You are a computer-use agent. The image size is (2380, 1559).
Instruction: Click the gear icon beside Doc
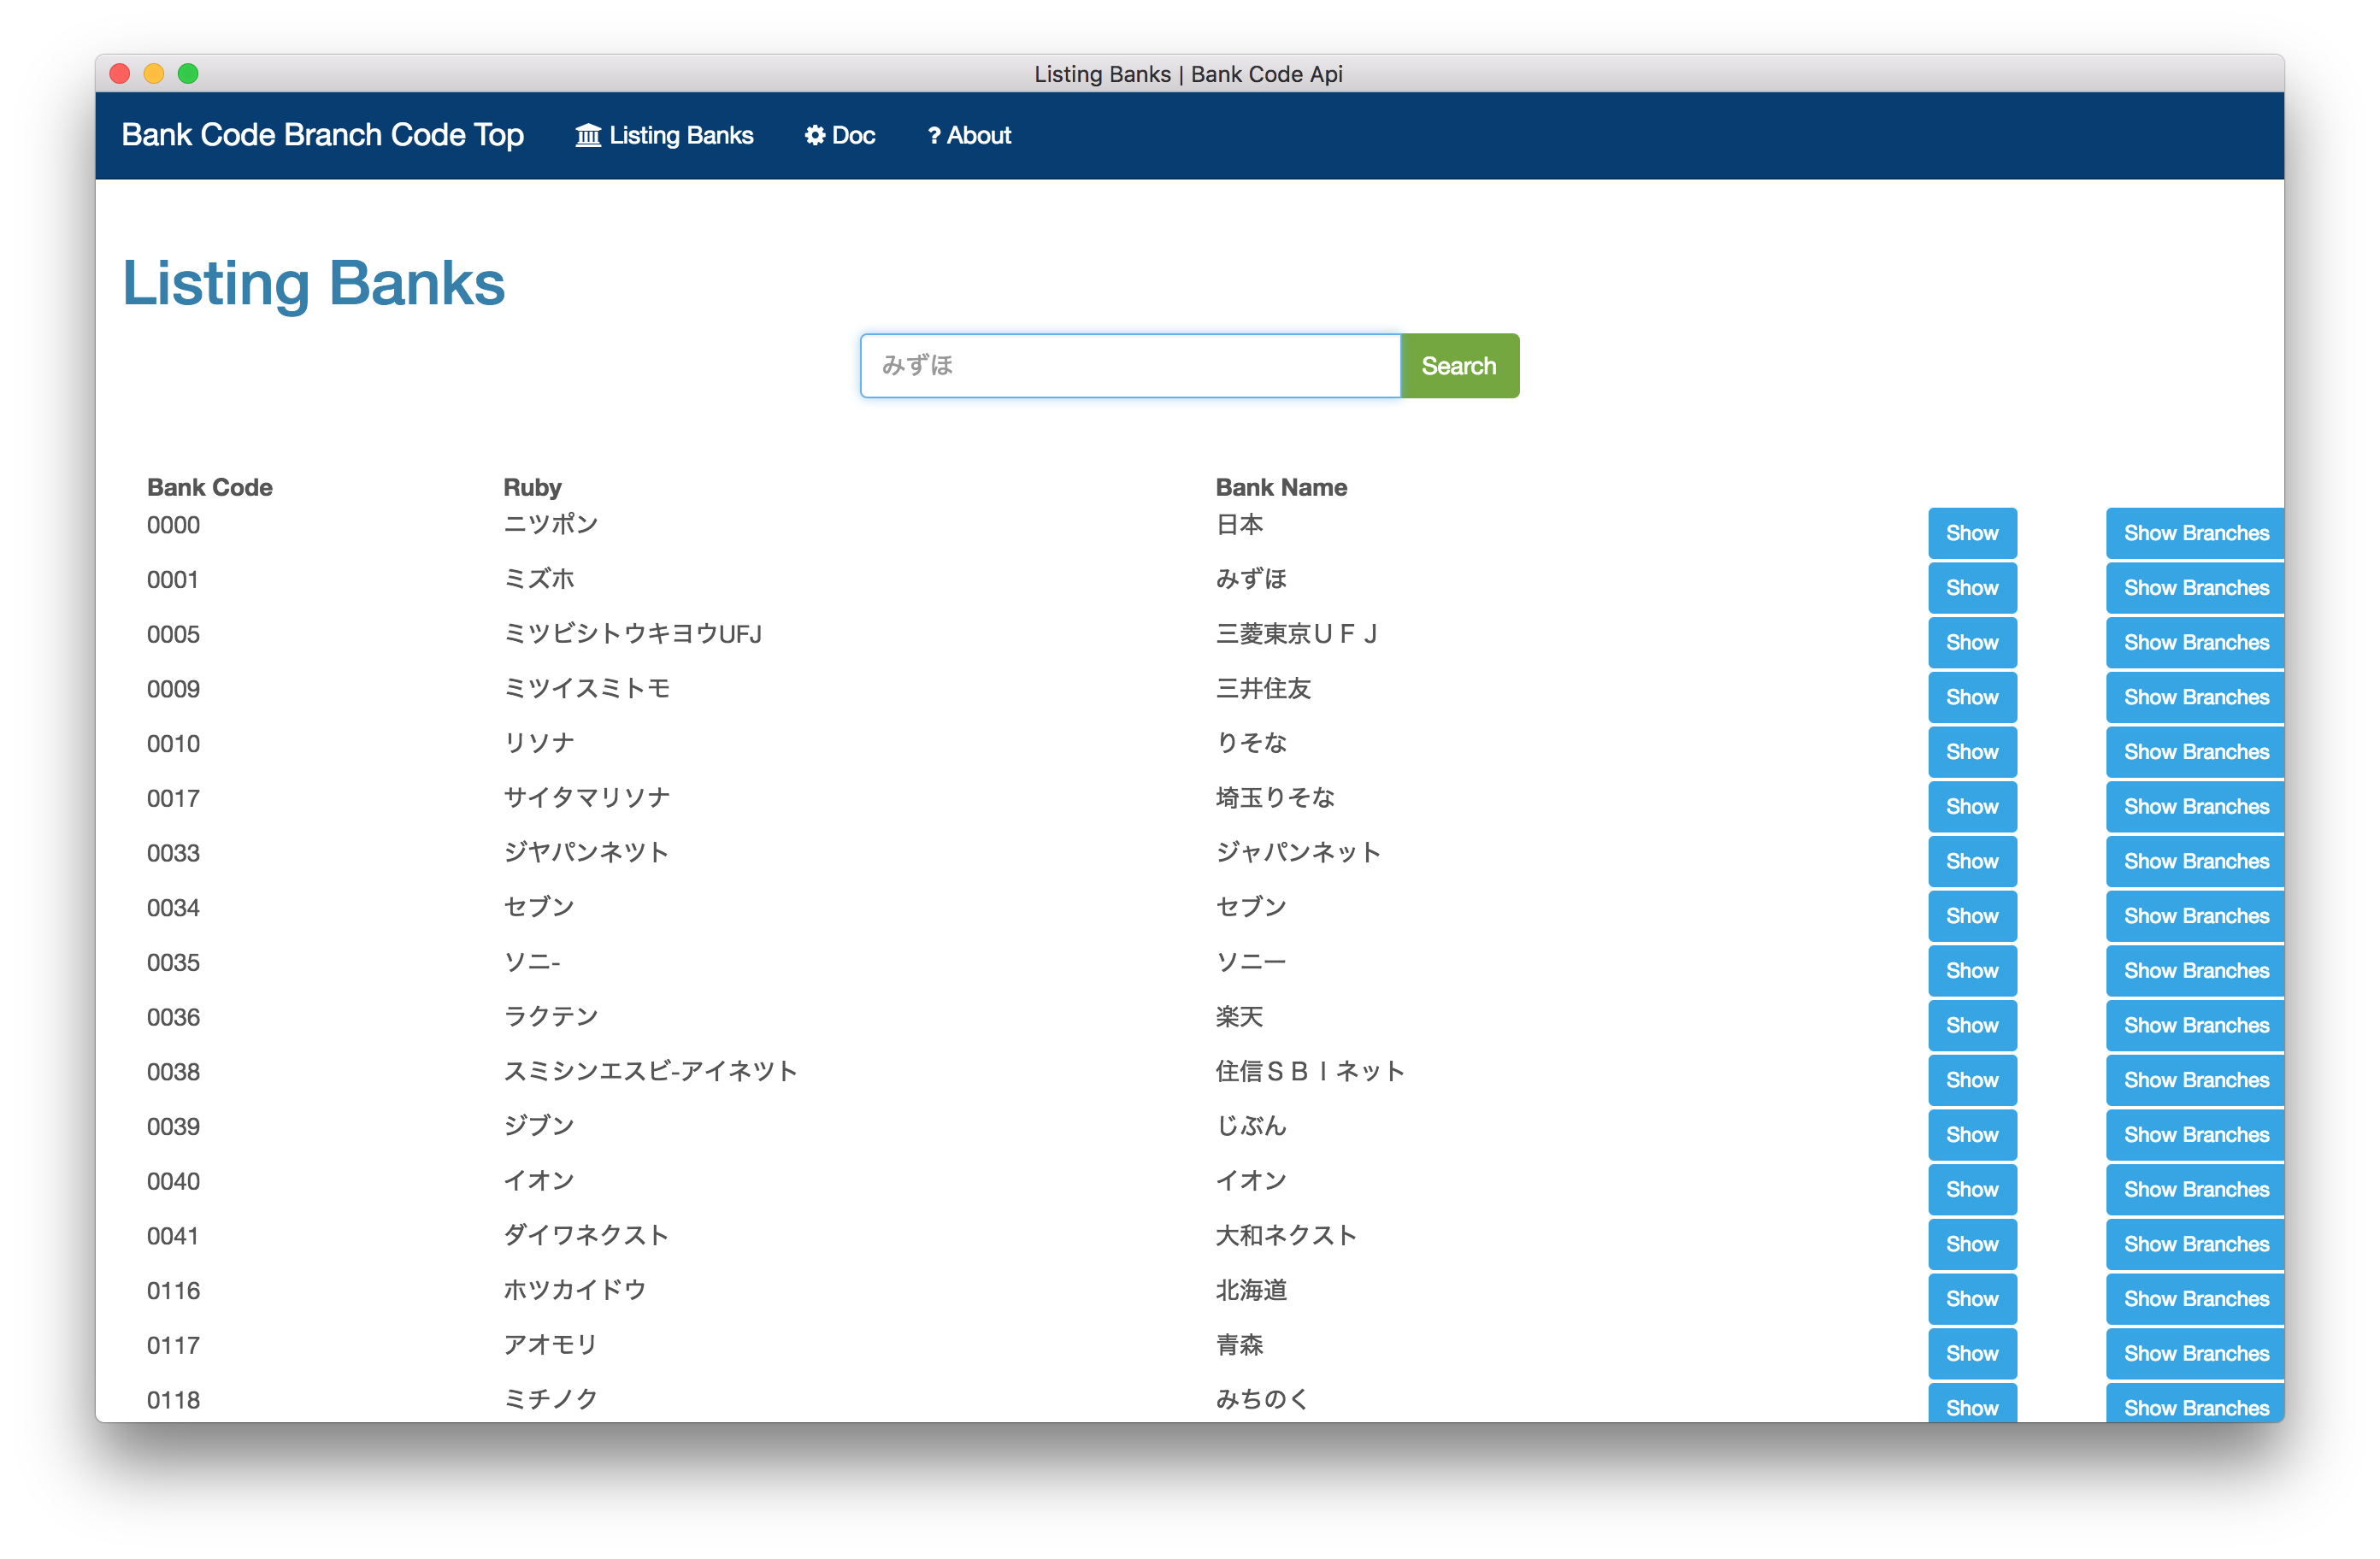coord(815,135)
